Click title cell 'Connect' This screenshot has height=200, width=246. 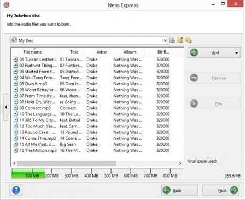coord(68,108)
